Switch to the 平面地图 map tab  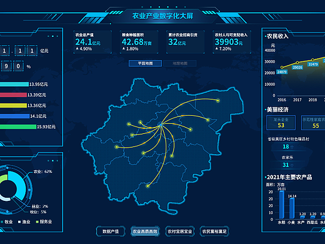tap(145, 63)
